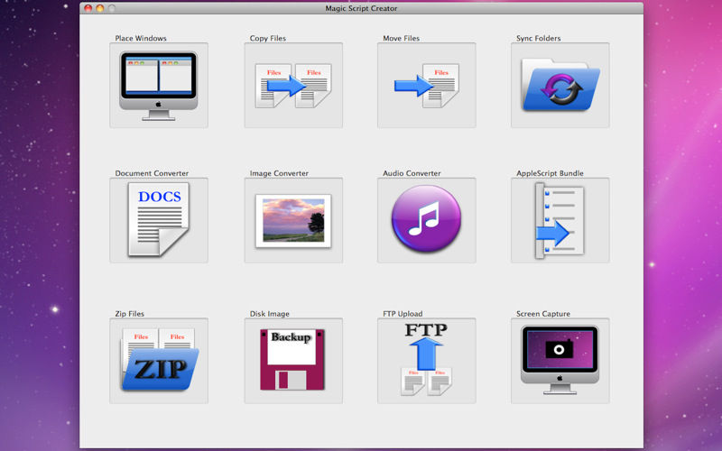
Task: Minimize the window with the yellow button
Action: click(x=100, y=8)
